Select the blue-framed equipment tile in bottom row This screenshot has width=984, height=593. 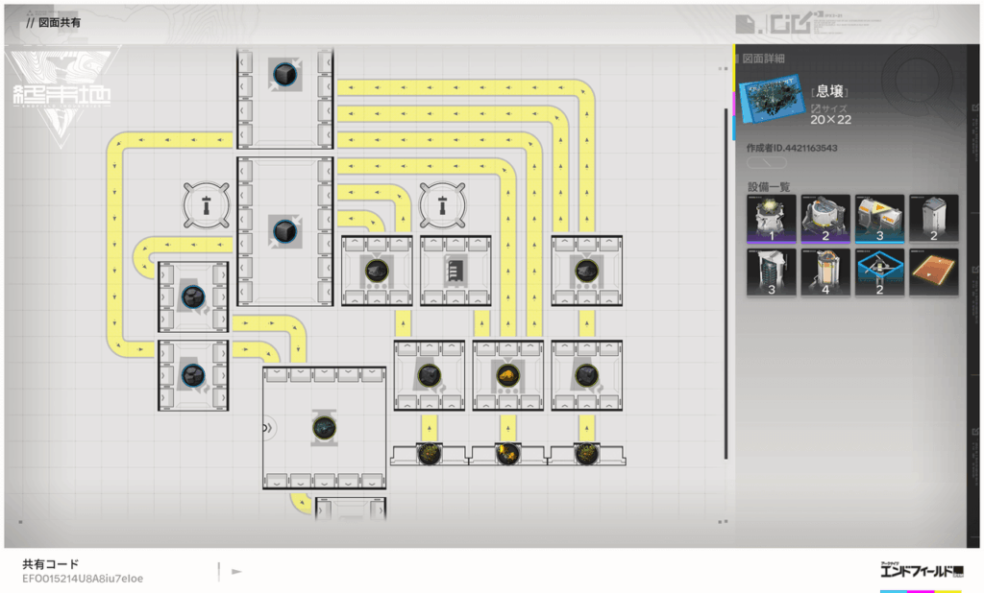click(x=879, y=273)
